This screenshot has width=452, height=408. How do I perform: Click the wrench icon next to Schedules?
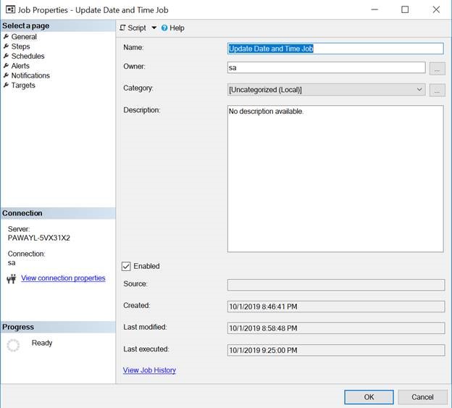pyautogui.click(x=7, y=57)
